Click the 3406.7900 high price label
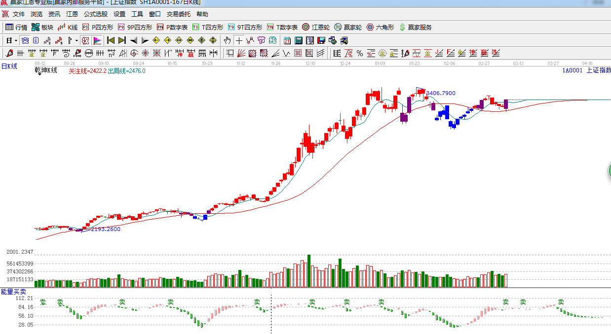 441,93
